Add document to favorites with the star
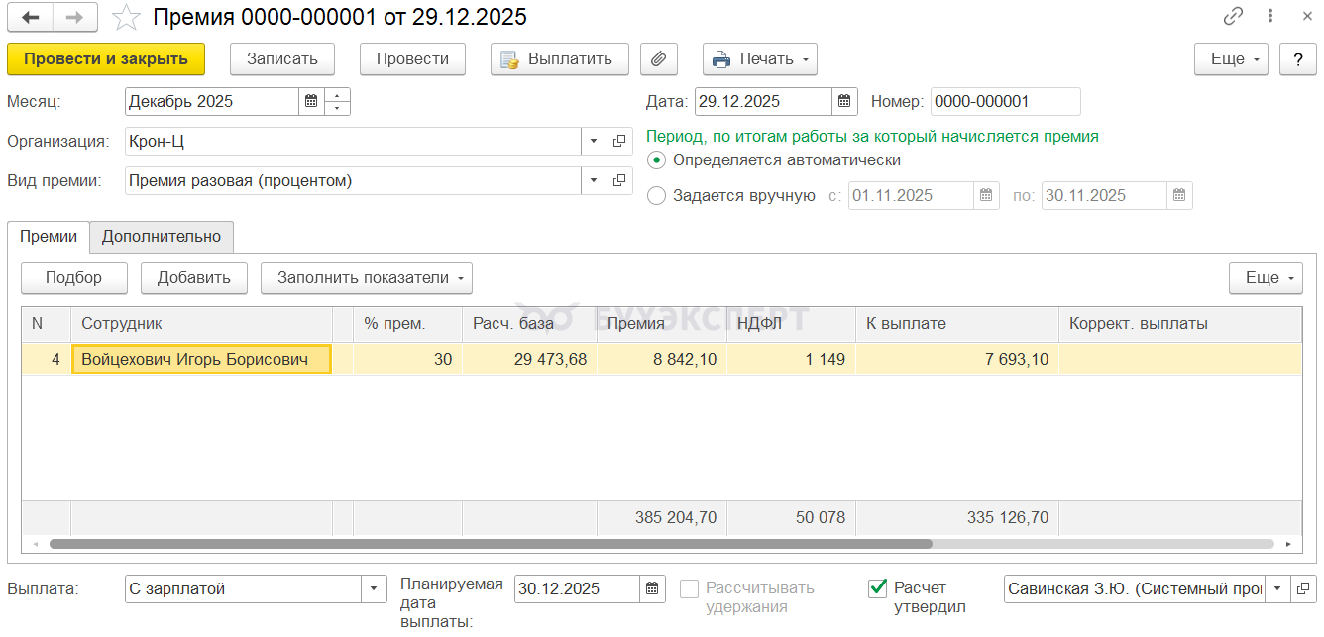The image size is (1324, 637). 126,17
